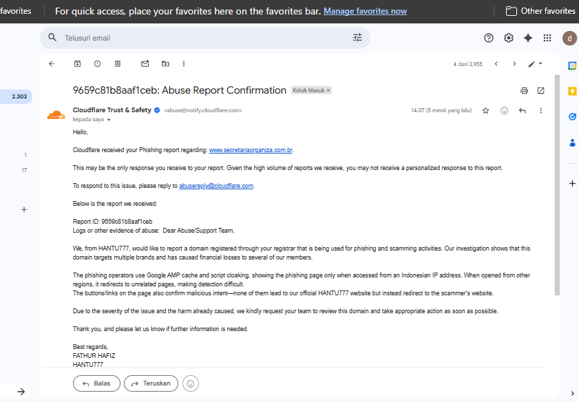Print all messages with printer icon
This screenshot has width=579, height=402.
click(524, 90)
